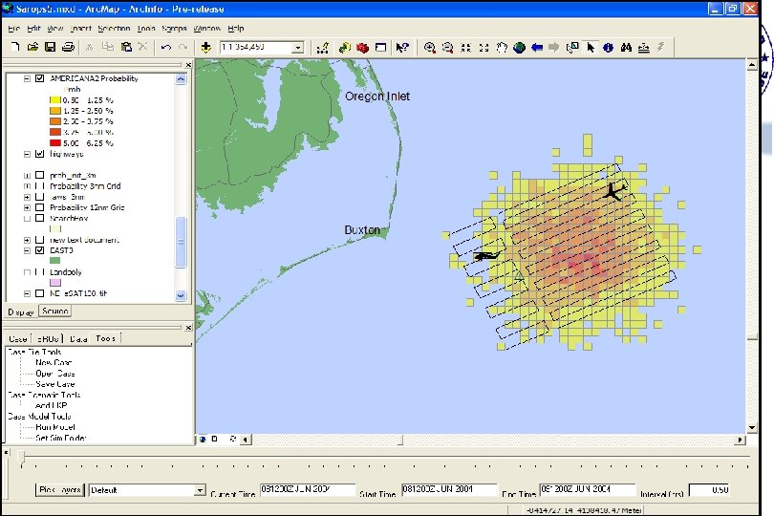The width and height of the screenshot is (774, 516).
Task: Open the Selection menu
Action: point(114,29)
